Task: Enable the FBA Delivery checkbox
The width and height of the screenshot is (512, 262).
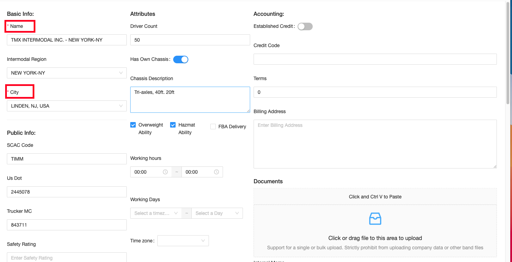Action: click(213, 127)
